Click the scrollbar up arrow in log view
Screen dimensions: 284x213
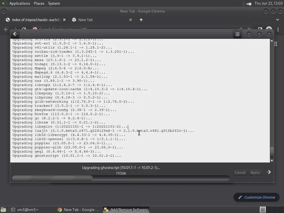272,41
